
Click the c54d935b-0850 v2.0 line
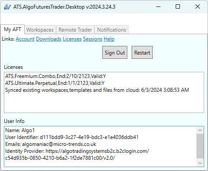[x=60, y=158]
